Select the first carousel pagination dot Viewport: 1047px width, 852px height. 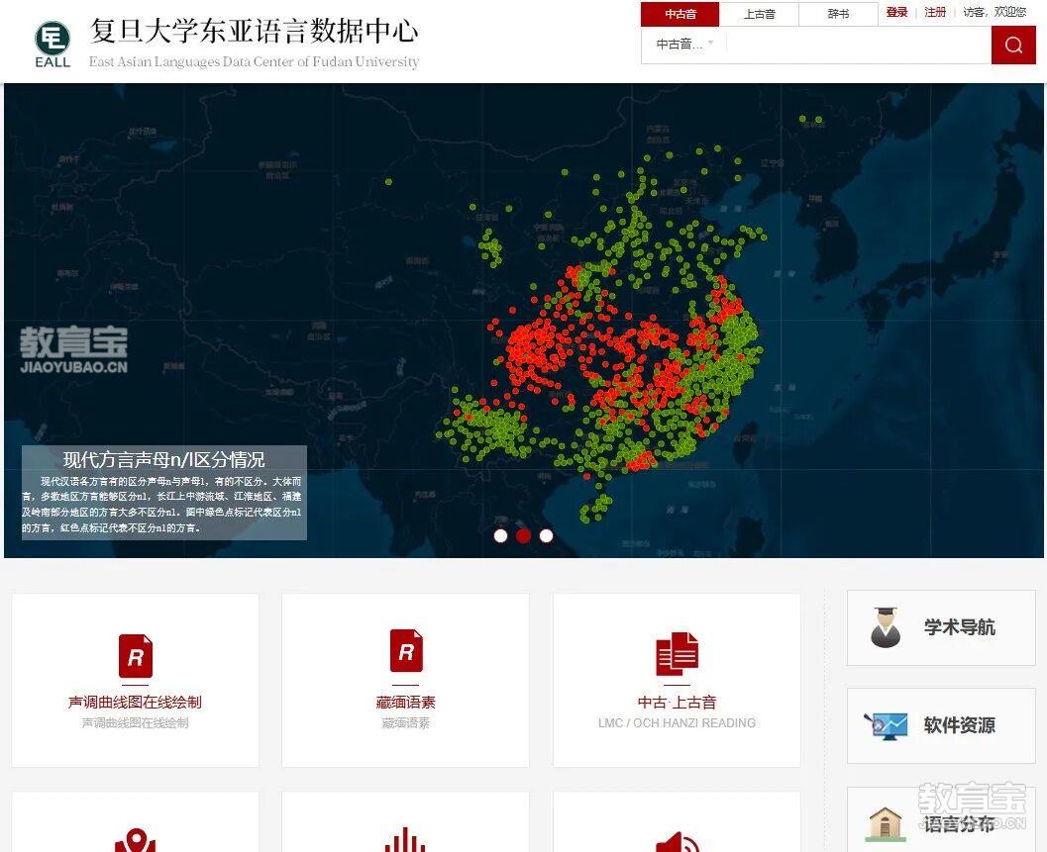click(x=500, y=535)
